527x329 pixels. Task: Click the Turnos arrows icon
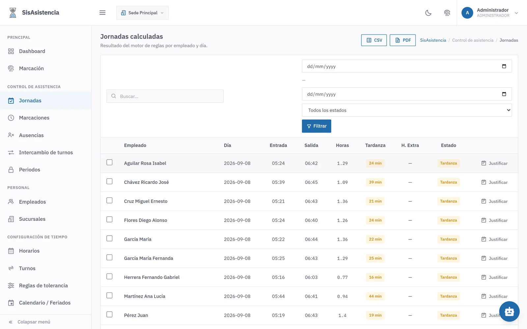pyautogui.click(x=11, y=268)
